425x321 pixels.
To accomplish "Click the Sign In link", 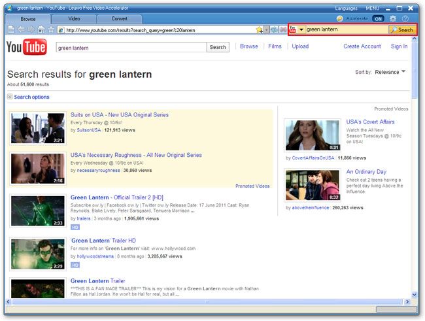I will [399, 46].
